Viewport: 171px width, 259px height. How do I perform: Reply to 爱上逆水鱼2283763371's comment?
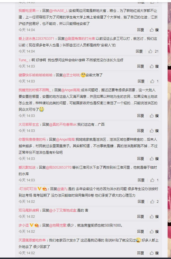tap(139, 51)
